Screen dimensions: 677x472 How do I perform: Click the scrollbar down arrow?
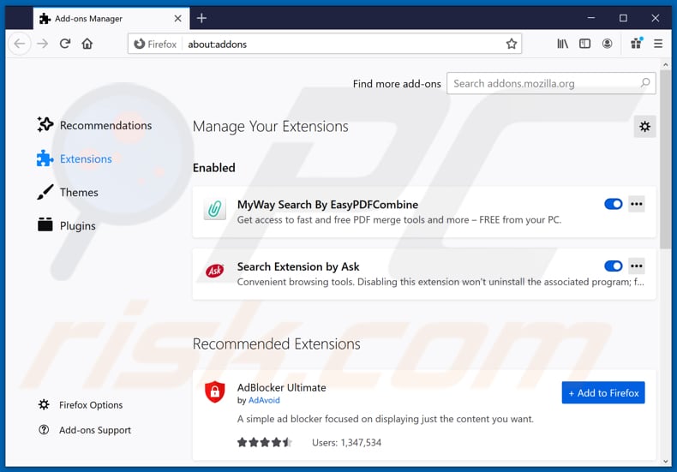[665, 461]
